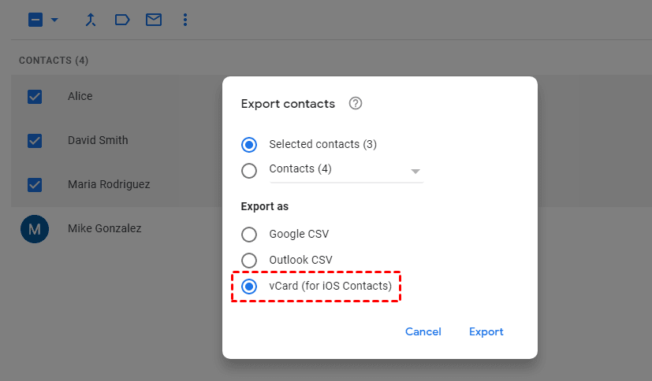Choose the Selected contacts (3) radio option

click(249, 145)
